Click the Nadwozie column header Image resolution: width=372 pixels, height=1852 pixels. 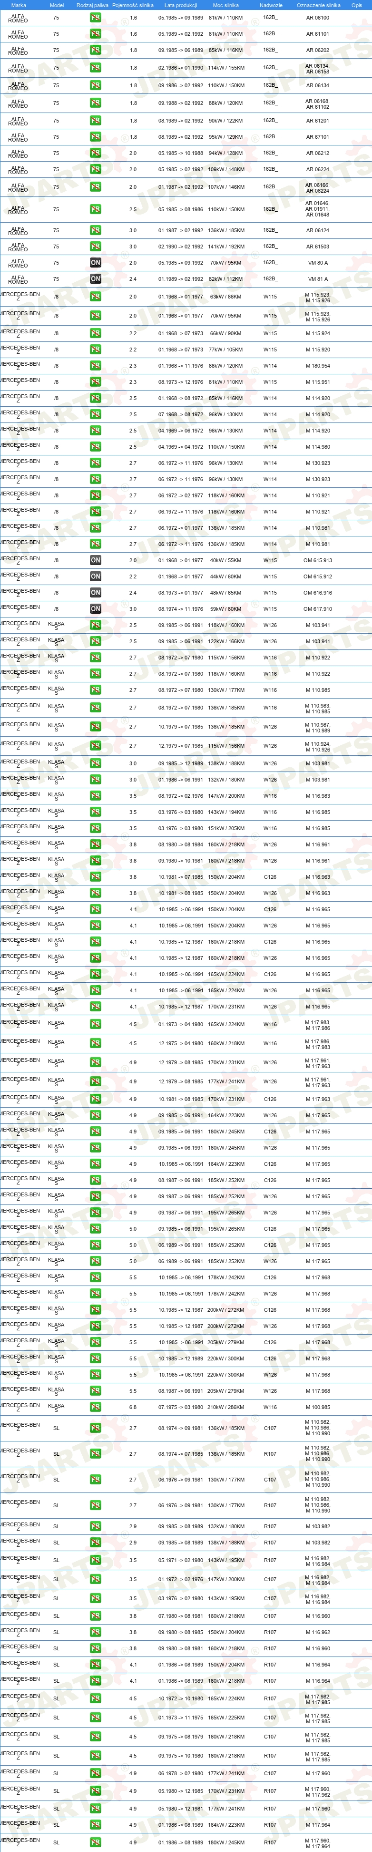tap(271, 5)
